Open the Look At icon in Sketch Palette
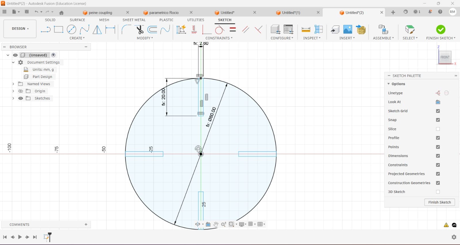 438,102
